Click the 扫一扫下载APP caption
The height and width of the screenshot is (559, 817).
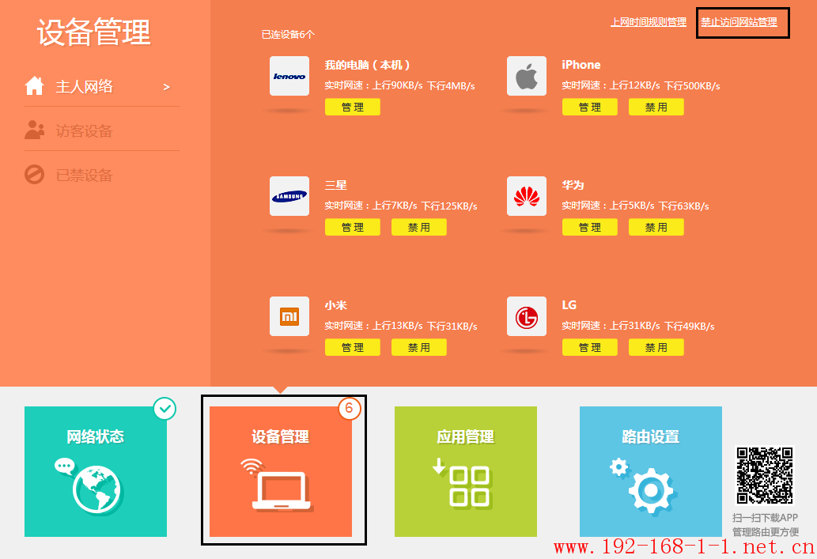tap(765, 518)
